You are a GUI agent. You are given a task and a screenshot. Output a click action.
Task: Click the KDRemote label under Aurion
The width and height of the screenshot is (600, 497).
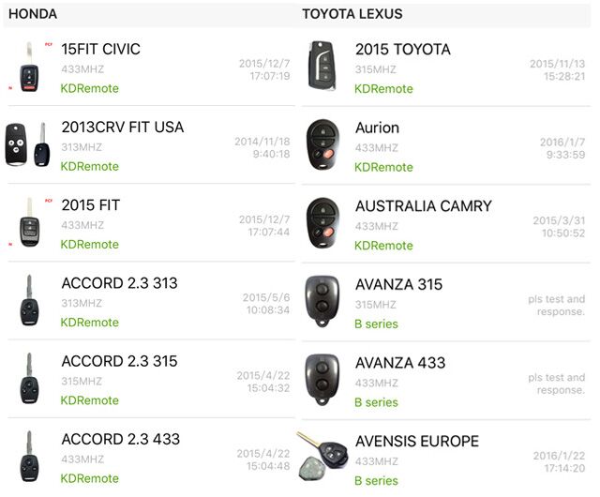(x=383, y=167)
